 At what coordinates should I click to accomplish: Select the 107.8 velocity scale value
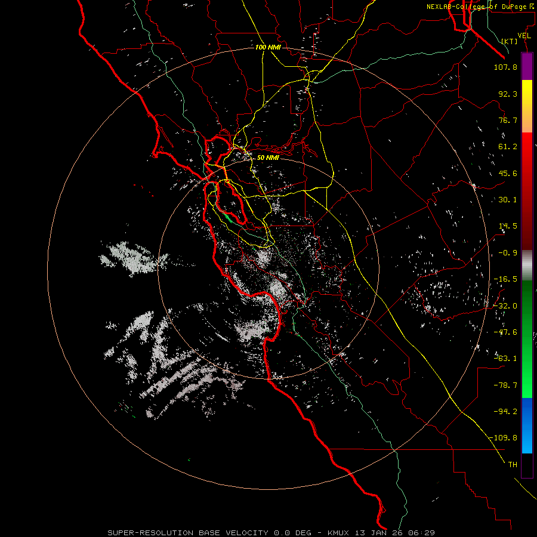pyautogui.click(x=505, y=67)
